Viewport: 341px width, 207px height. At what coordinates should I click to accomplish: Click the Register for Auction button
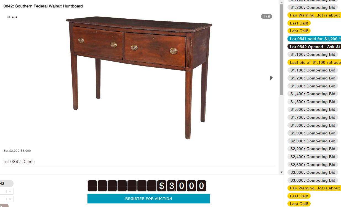(148, 198)
